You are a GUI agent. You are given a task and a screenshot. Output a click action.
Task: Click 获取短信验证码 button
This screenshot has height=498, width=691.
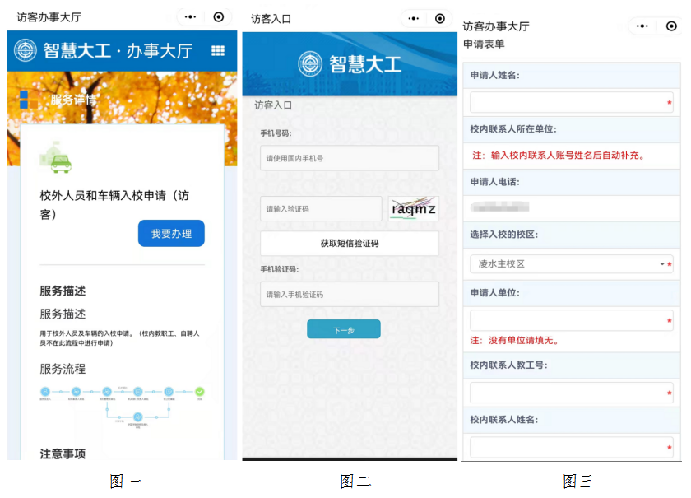coord(350,244)
